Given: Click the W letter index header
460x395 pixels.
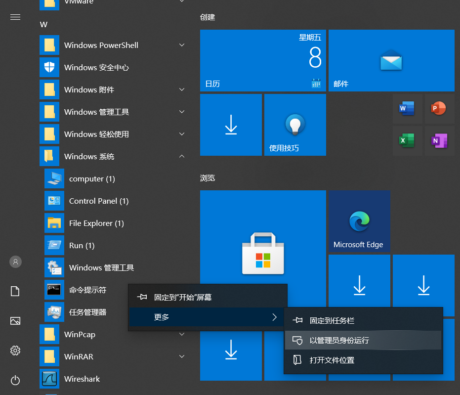Looking at the screenshot, I should coord(43,25).
